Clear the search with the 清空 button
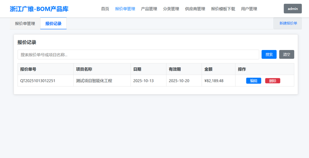Image resolution: width=309 pixels, height=158 pixels. [287, 55]
